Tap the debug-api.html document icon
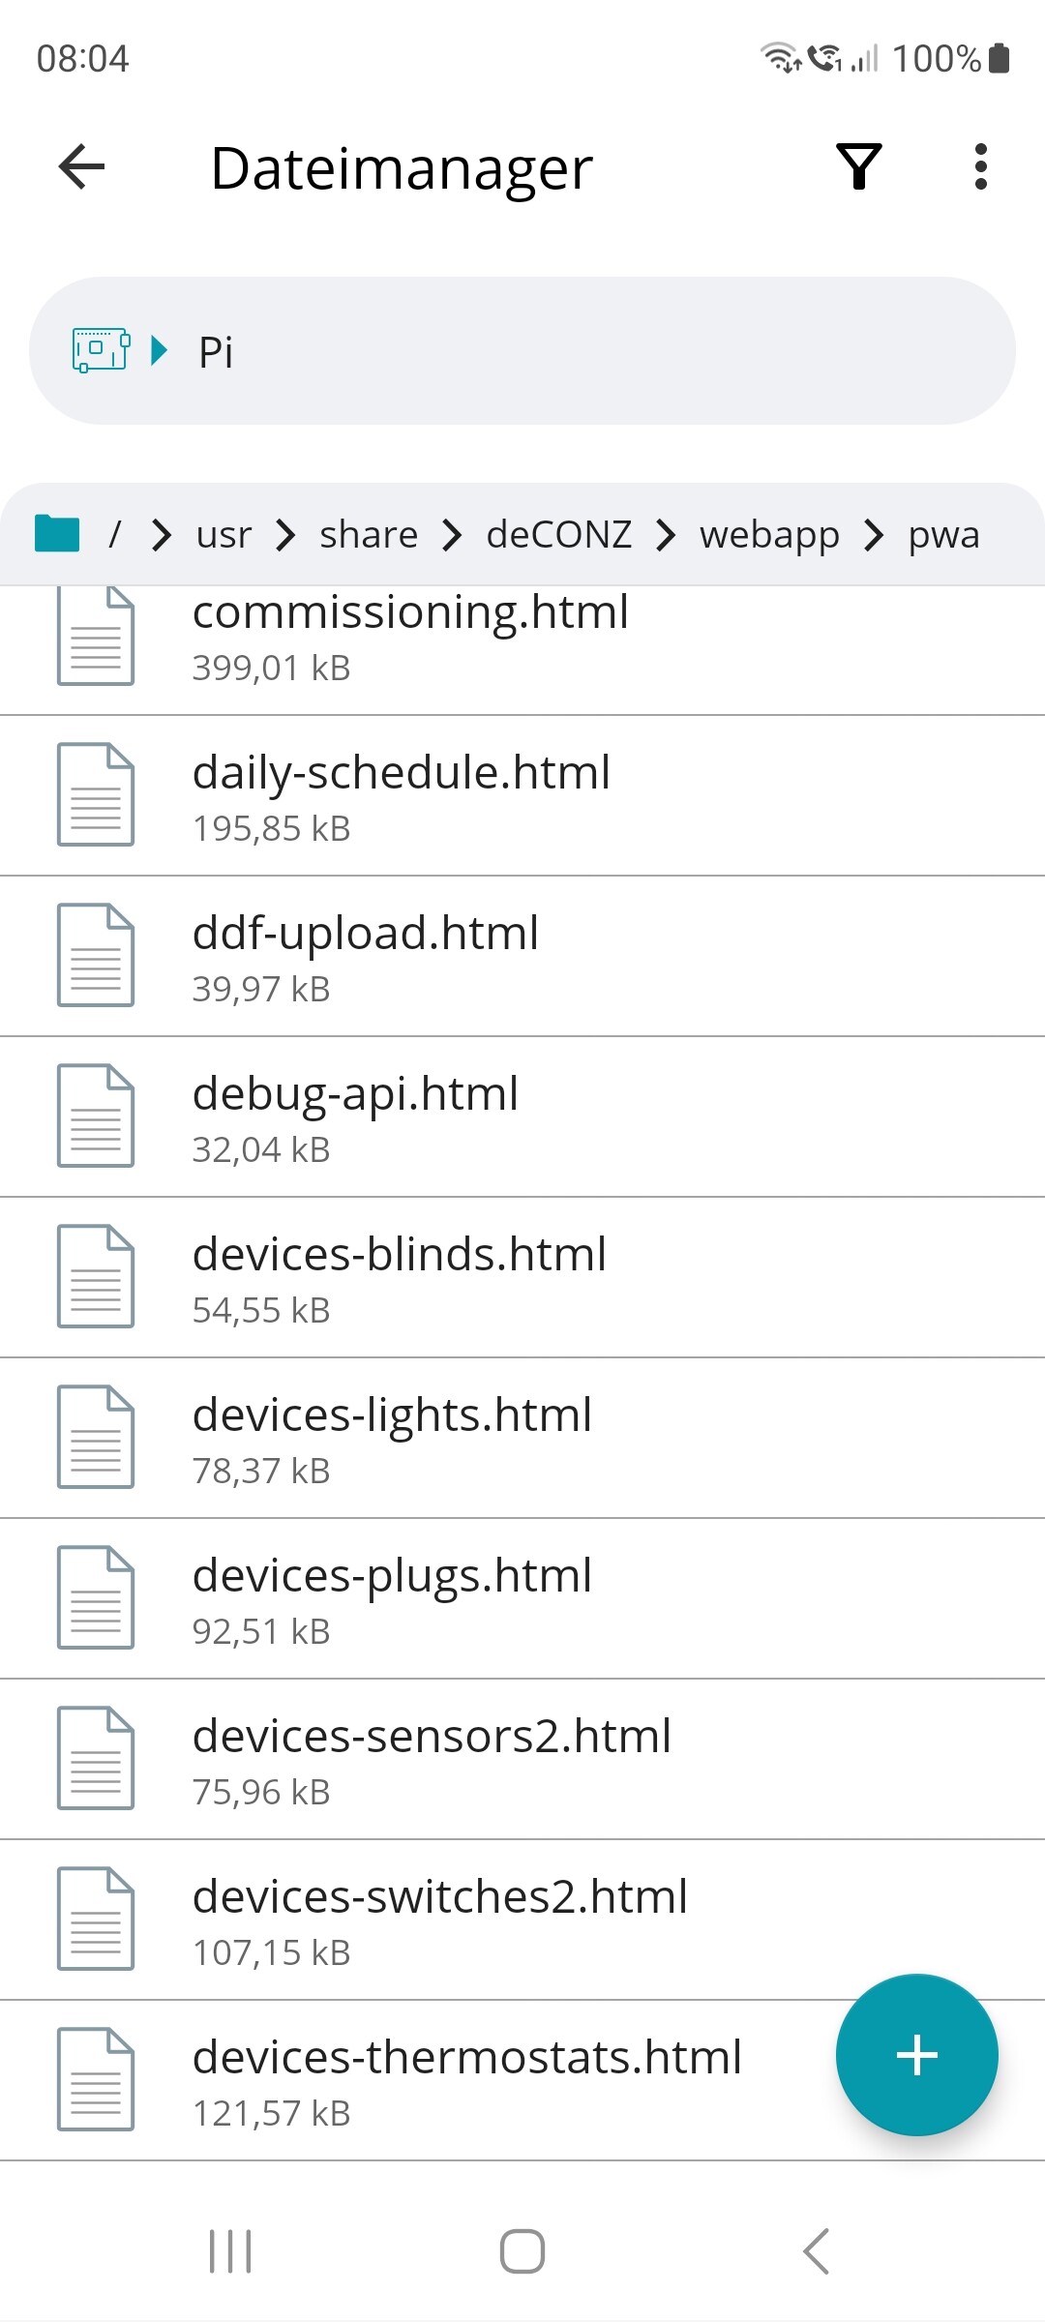 click(96, 1116)
